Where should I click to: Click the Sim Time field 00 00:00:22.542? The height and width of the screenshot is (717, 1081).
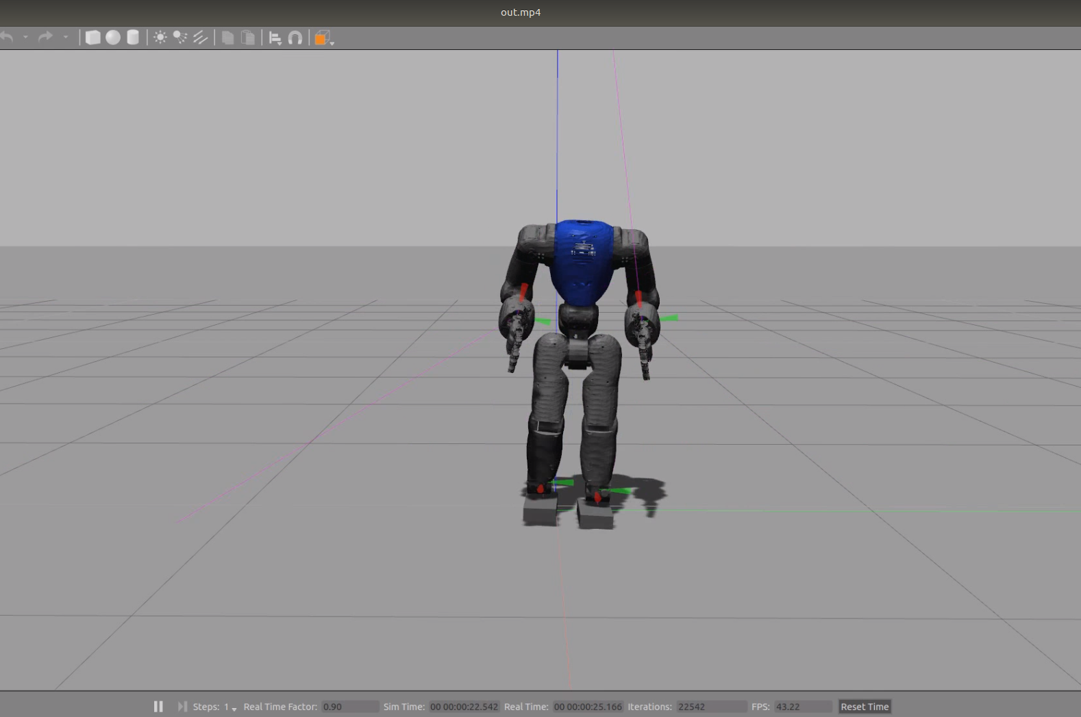point(464,707)
